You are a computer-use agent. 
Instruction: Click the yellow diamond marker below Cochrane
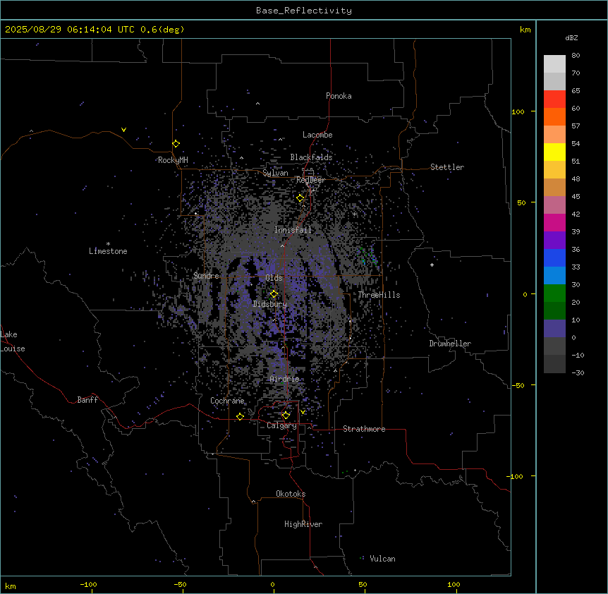pos(240,416)
